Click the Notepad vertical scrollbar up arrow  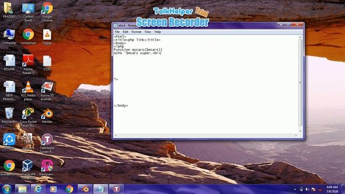click(301, 37)
